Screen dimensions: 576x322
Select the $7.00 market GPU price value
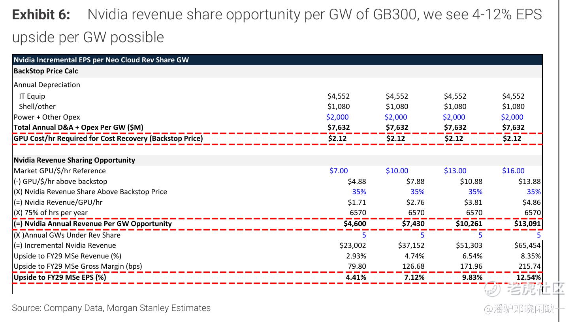point(339,171)
